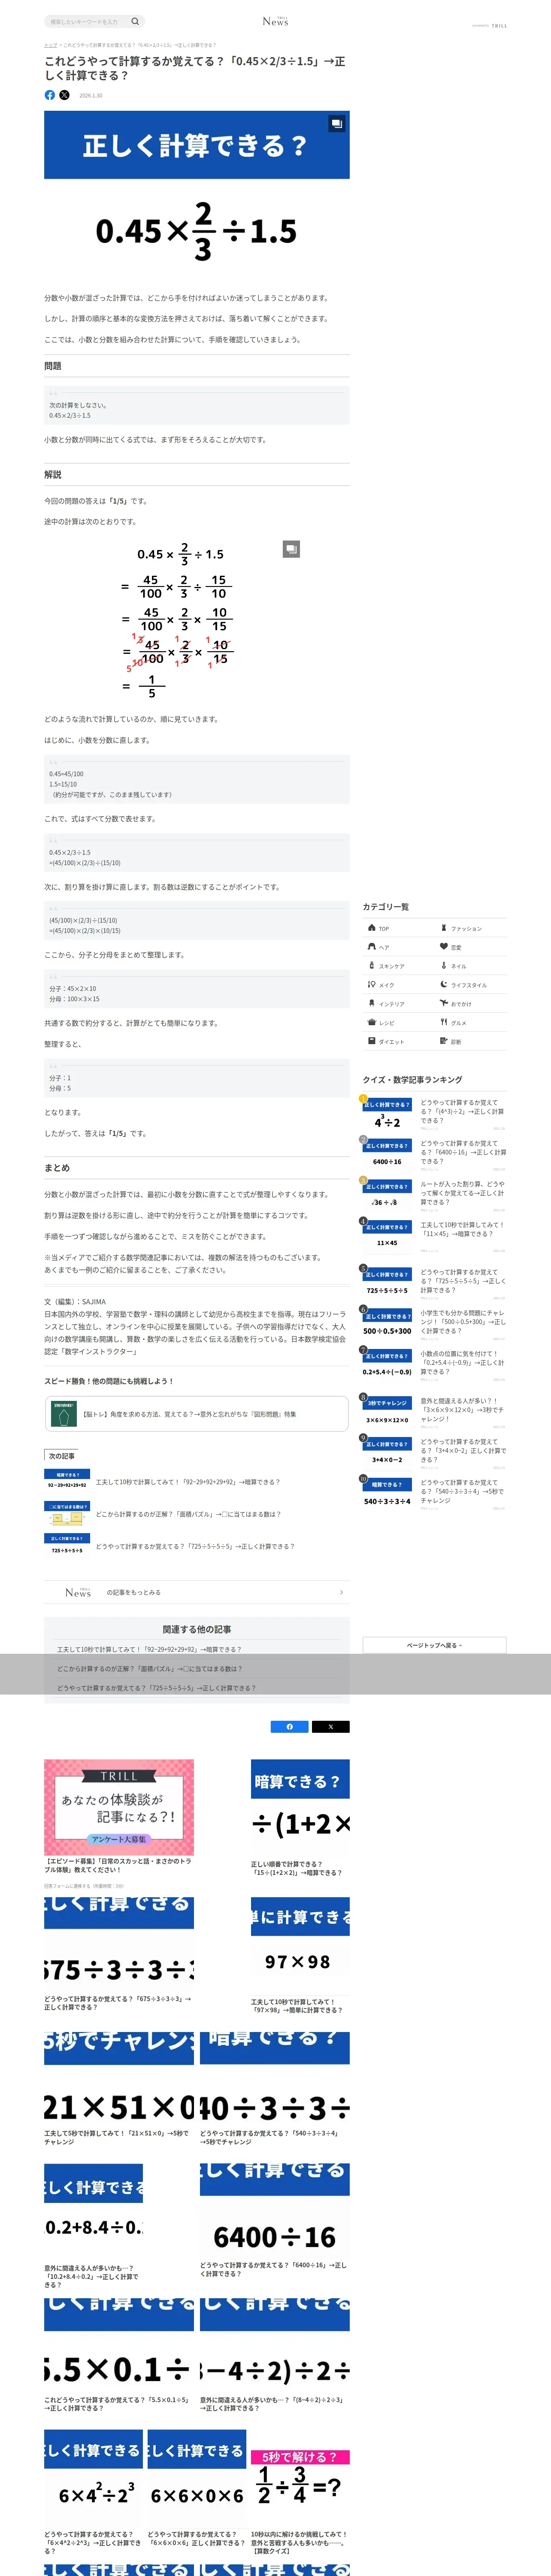Focus the keyword search field
This screenshot has height=2576, width=551.
[x=87, y=21]
